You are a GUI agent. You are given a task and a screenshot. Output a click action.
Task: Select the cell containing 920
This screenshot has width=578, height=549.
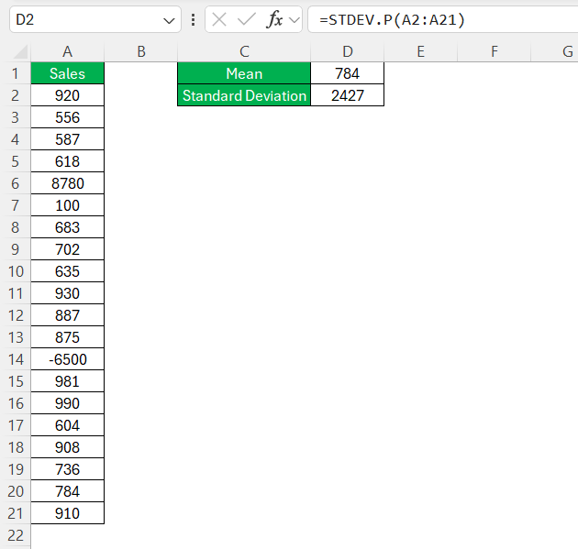coord(68,95)
